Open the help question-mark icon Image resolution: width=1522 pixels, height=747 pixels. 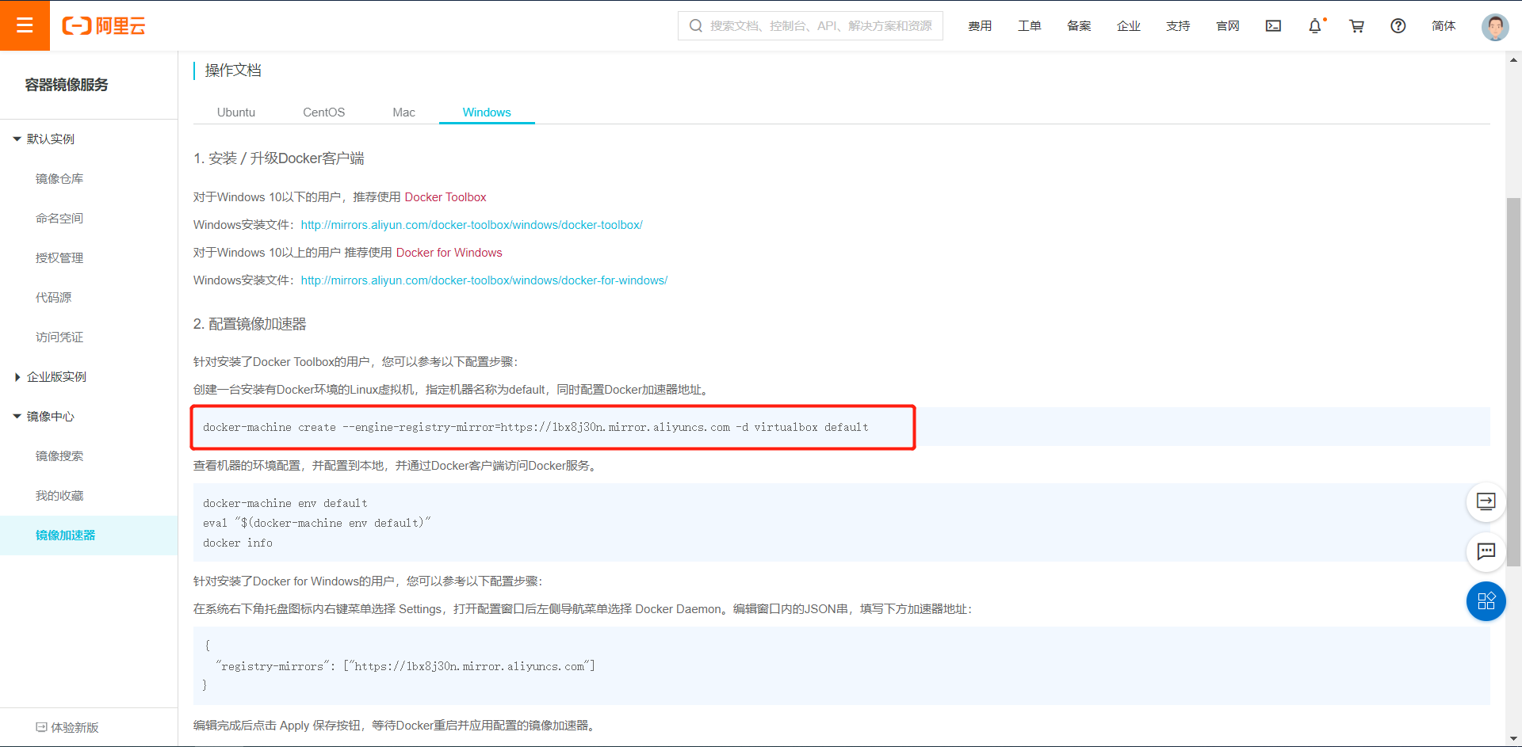(1398, 26)
